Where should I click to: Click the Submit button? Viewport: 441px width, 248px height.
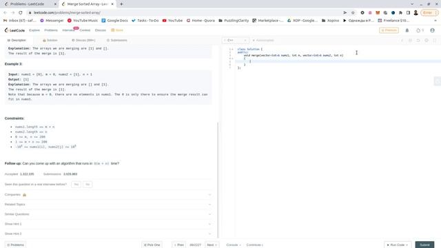(424, 245)
